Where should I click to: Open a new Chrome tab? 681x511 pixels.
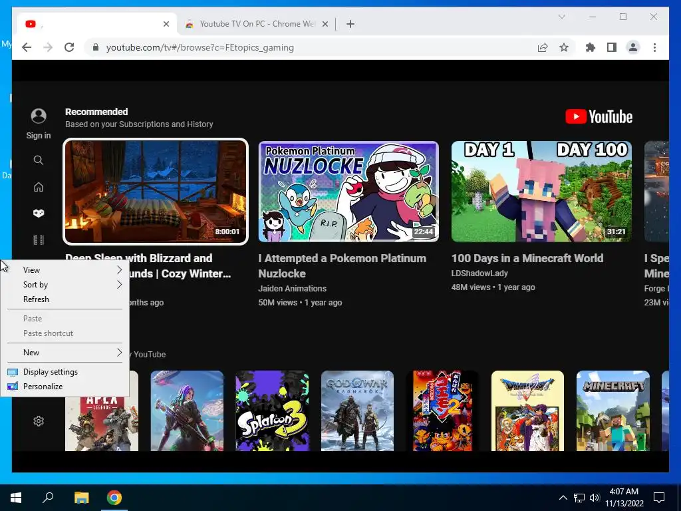(x=350, y=24)
